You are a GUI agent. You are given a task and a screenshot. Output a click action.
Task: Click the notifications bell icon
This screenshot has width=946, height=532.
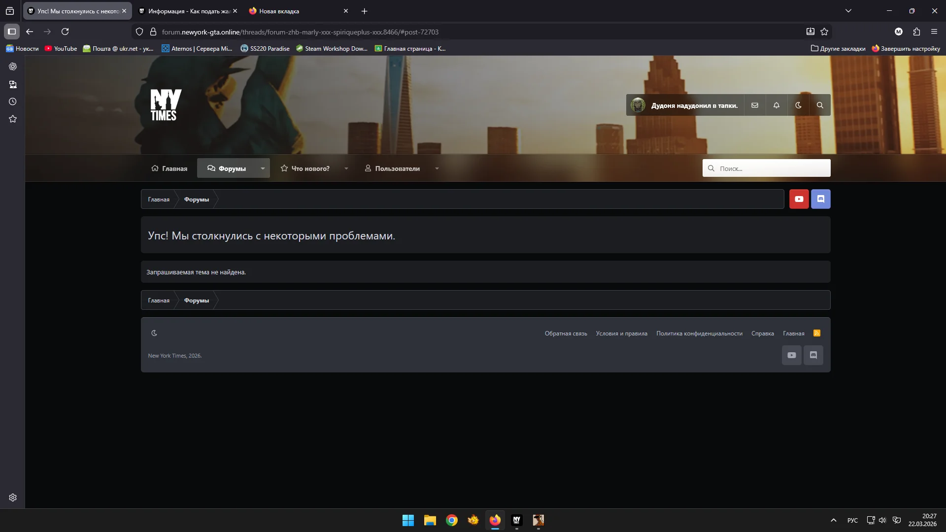[776, 105]
